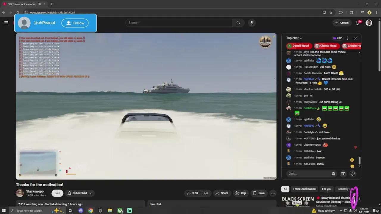Screen dimensions: 381x214
Task: Open more actions for the video
Action: point(273,193)
